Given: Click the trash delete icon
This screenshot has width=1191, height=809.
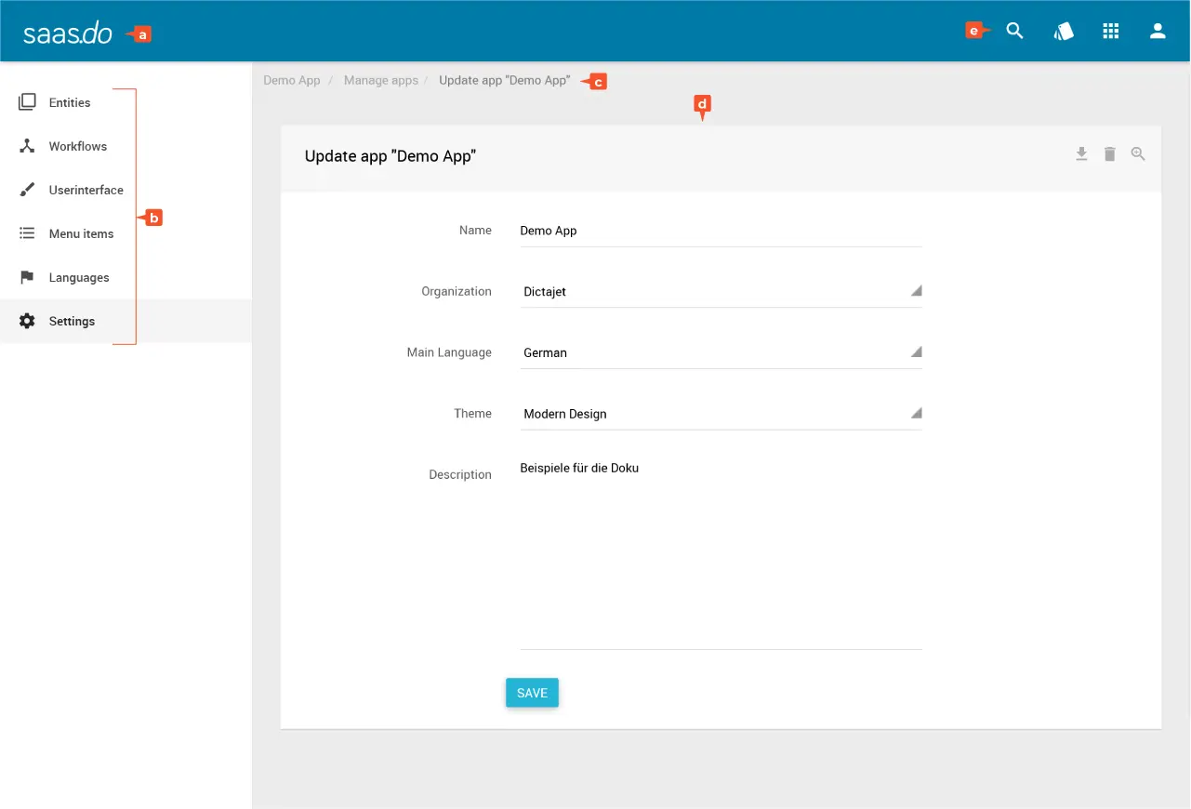Looking at the screenshot, I should [x=1109, y=154].
